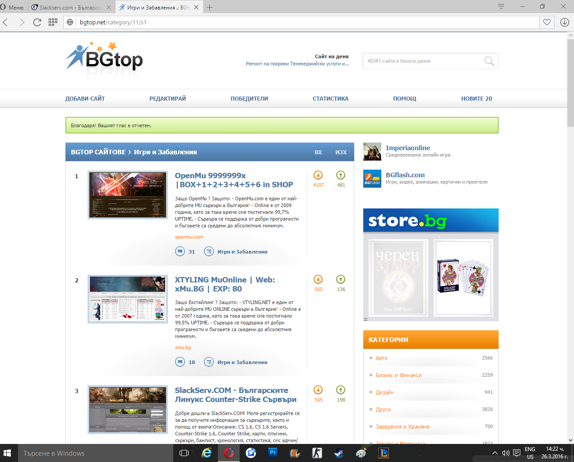The image size is (574, 462).
Task: Click BGTOP САЙТОВЕ breadcrumb link
Action: click(x=98, y=152)
